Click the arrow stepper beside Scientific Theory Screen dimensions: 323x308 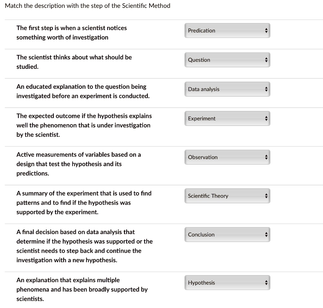click(x=267, y=196)
